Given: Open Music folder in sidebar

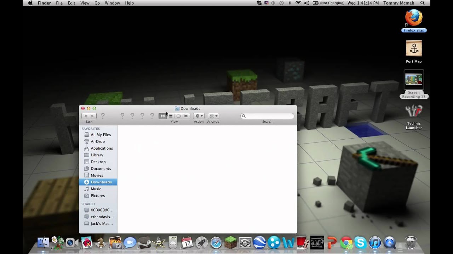Looking at the screenshot, I should (98, 189).
